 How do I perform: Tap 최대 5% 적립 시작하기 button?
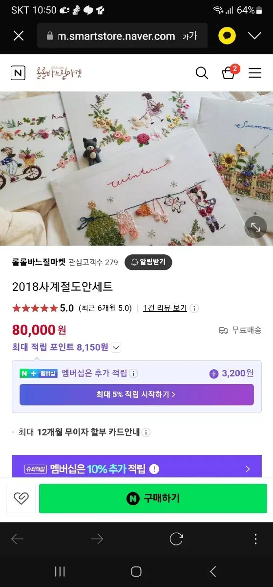[136, 394]
